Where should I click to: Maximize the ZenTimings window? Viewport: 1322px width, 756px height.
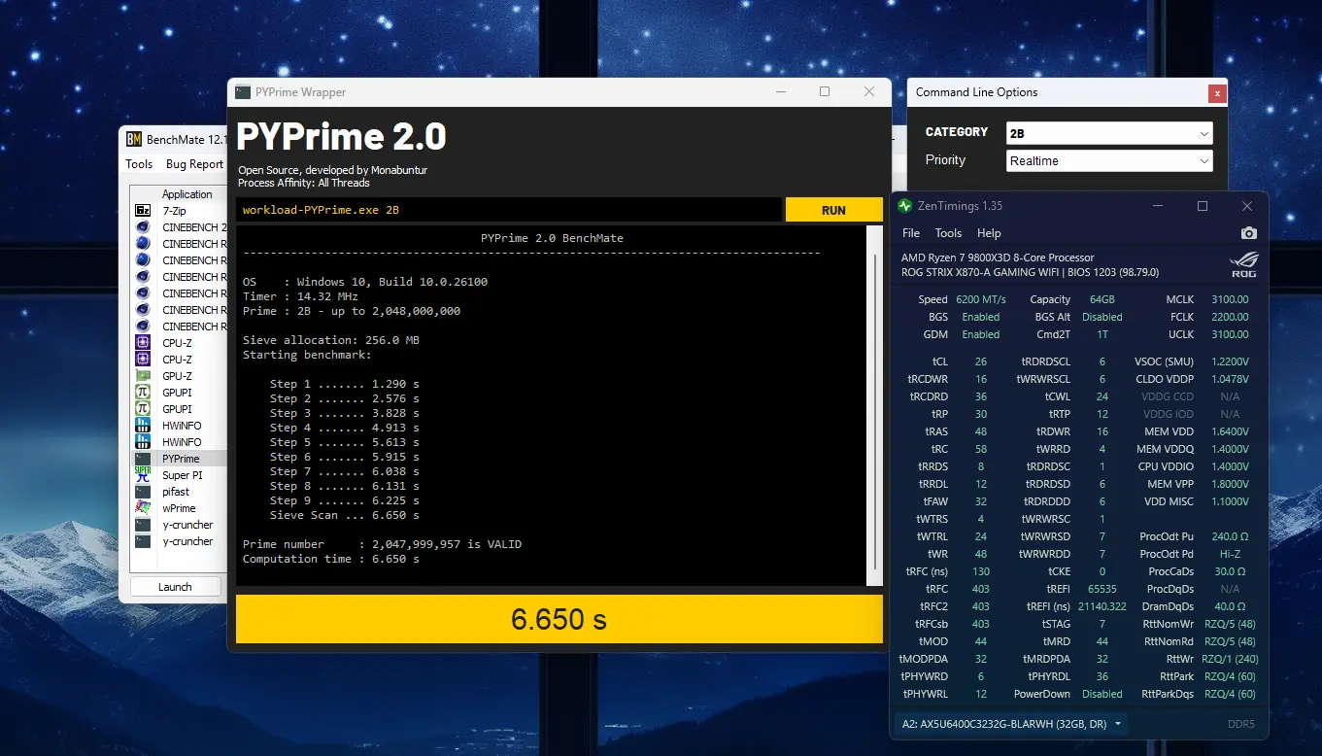pos(1203,206)
